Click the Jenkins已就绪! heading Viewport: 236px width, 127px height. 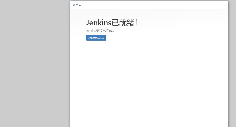[x=112, y=23]
